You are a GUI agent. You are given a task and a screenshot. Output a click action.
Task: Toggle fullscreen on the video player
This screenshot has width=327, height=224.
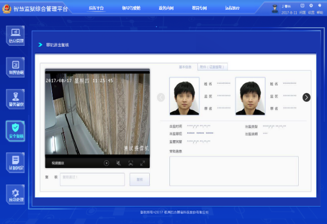[x=143, y=163]
